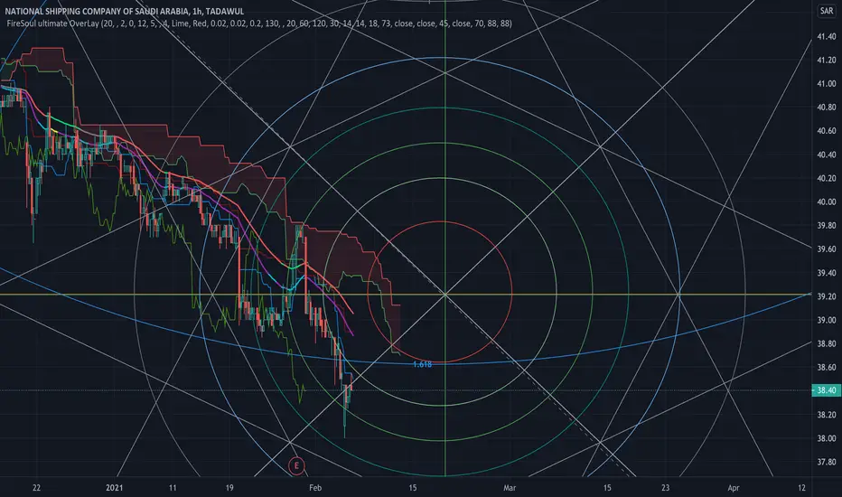Viewport: 842px width, 497px height.
Task: Click the '11' date label on time axis
Action: coord(173,488)
